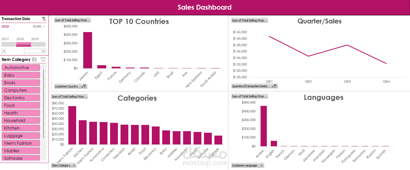Image resolution: width=410 pixels, height=170 pixels.
Task: Clear the Transaction Date timeline filter
Action: (x=44, y=19)
